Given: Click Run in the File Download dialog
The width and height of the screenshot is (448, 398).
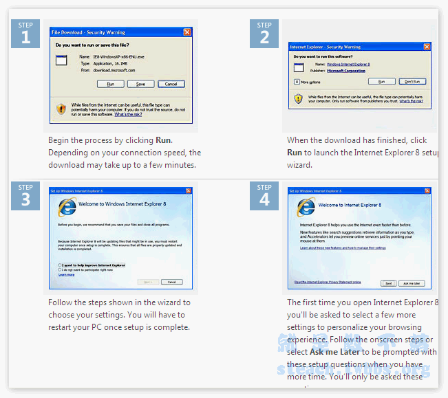Looking at the screenshot, I should click(x=111, y=84).
